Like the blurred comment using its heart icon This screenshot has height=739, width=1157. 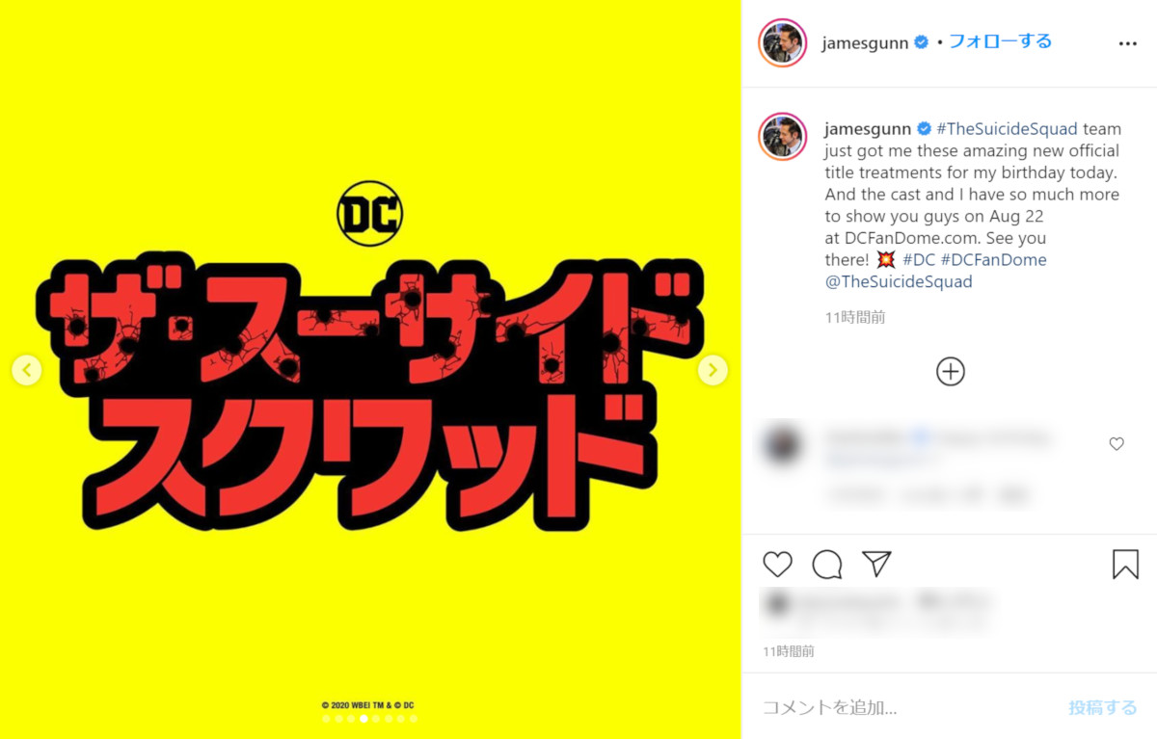pos(1116,443)
